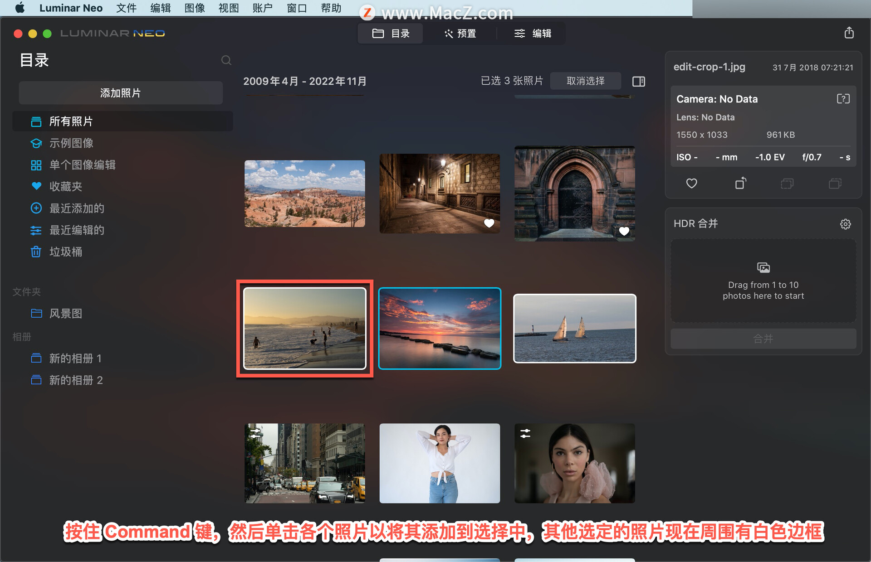Open 最近添加的 list
Viewport: 871px width, 562px height.
coord(122,208)
